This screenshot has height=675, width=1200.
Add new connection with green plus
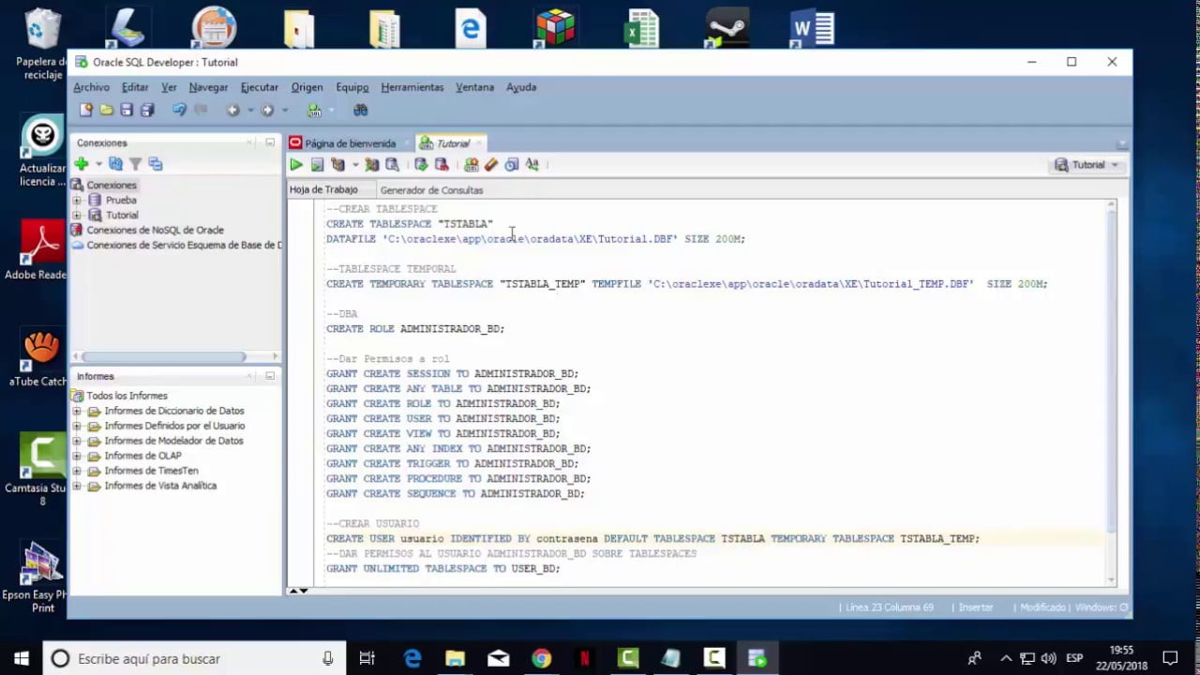82,164
